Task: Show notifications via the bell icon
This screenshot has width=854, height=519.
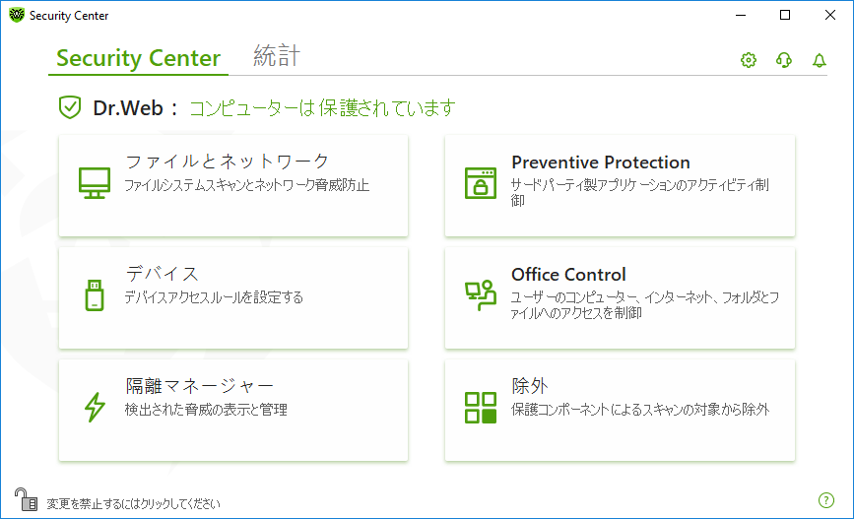Action: coord(820,60)
